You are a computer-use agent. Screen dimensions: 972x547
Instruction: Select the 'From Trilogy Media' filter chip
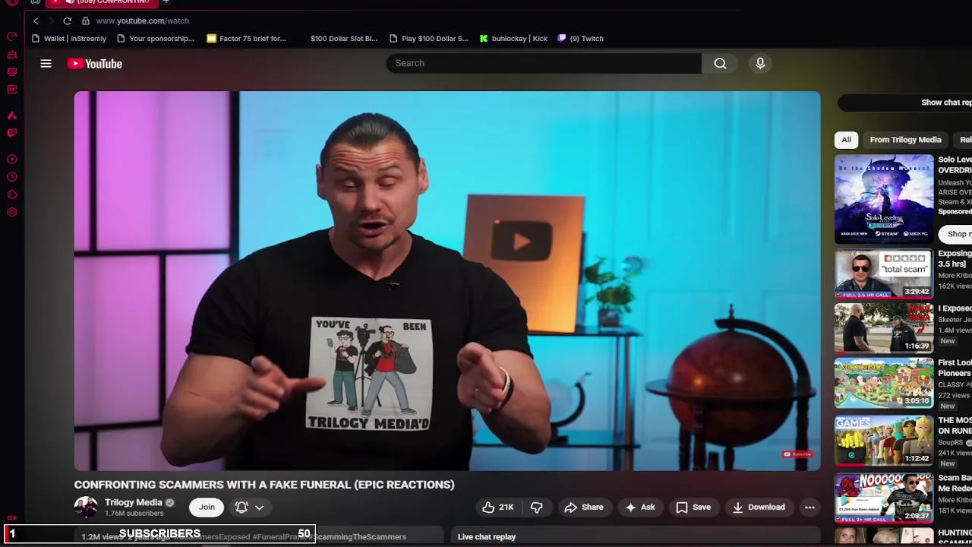[905, 140]
